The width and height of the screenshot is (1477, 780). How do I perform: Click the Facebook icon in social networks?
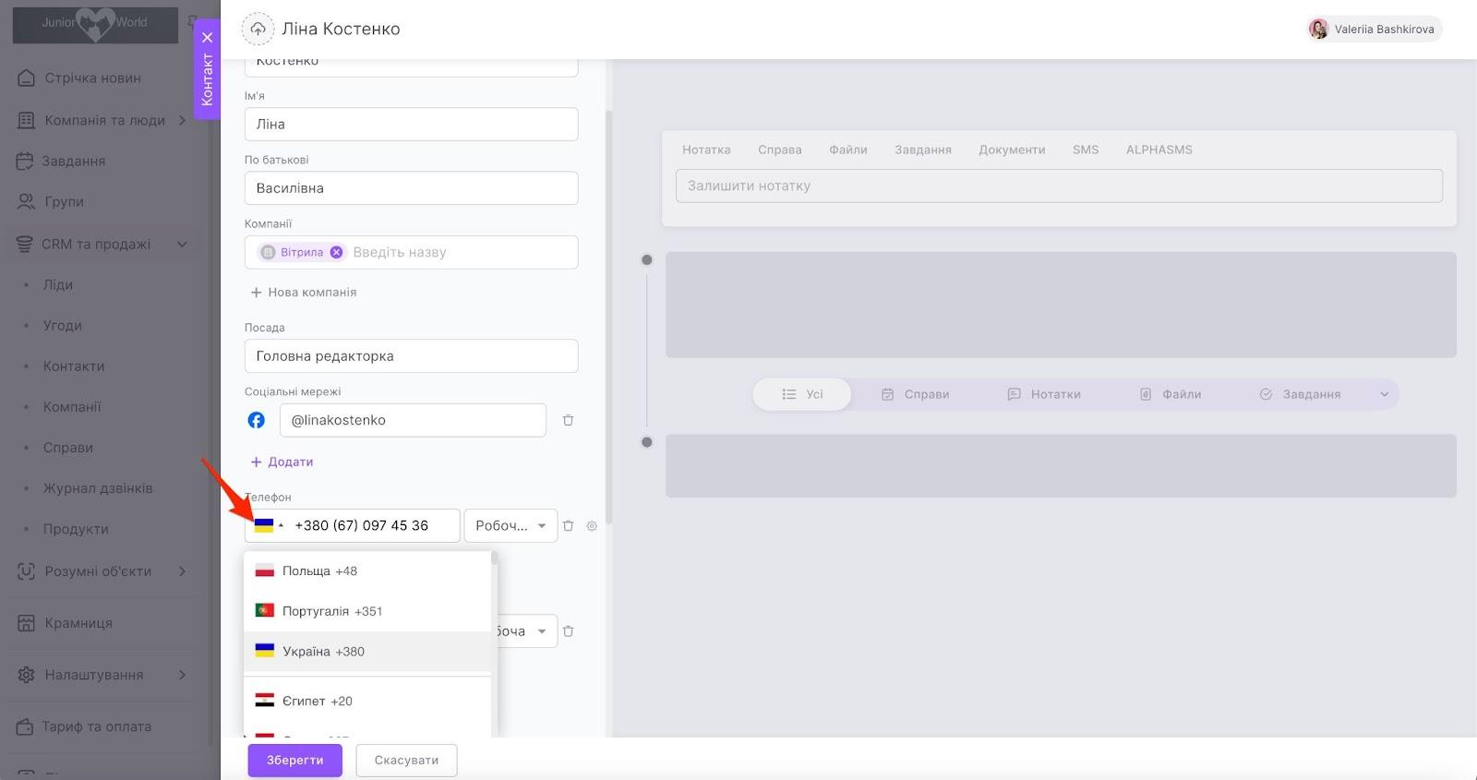click(x=257, y=420)
